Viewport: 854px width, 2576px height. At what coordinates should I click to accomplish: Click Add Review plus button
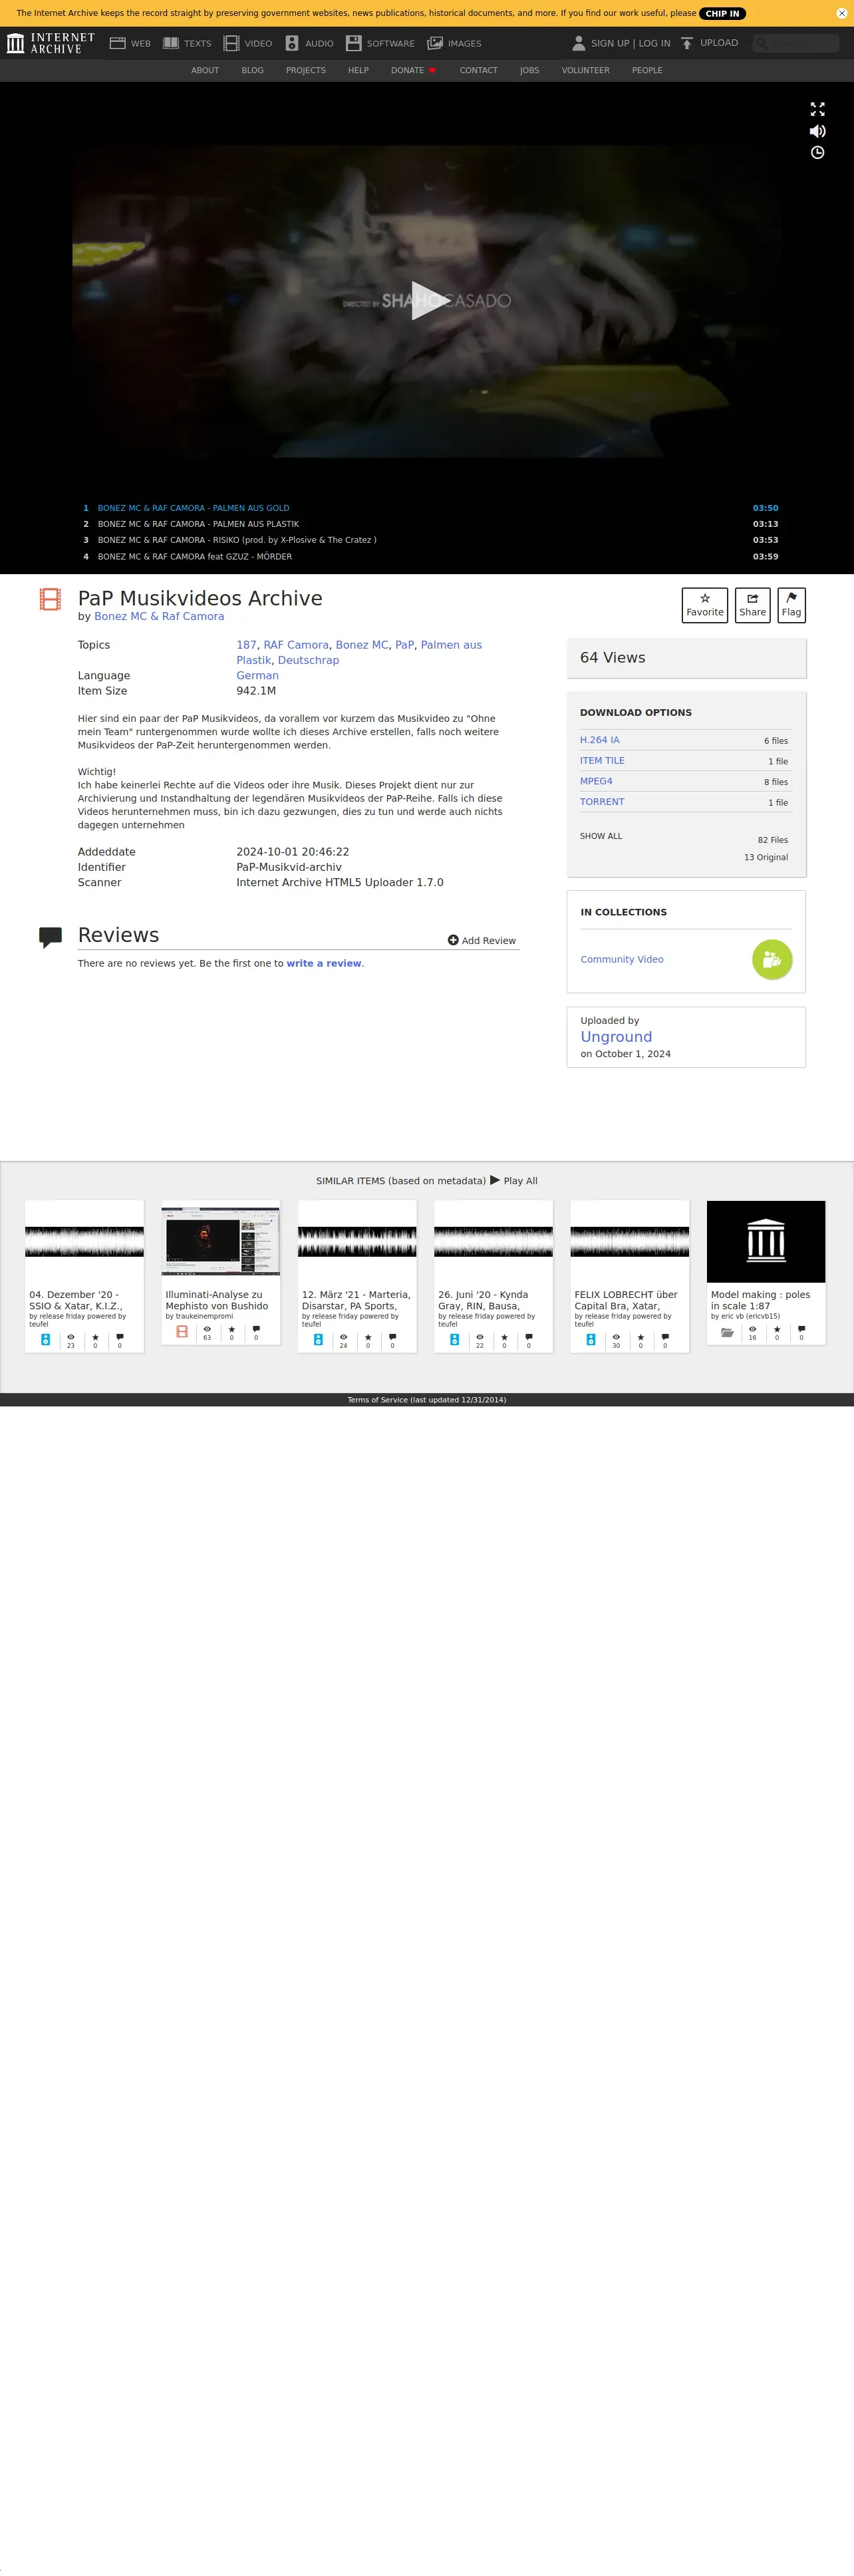click(481, 940)
